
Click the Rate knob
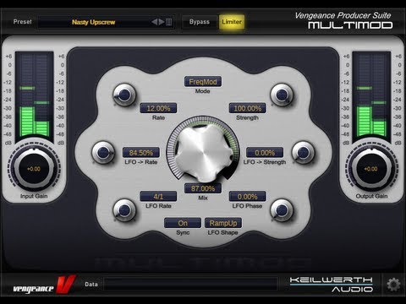coord(124,95)
